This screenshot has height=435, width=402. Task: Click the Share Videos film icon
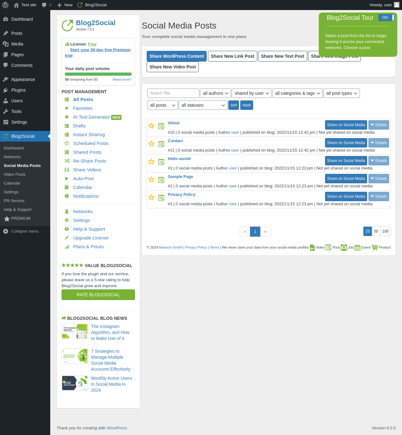click(67, 170)
